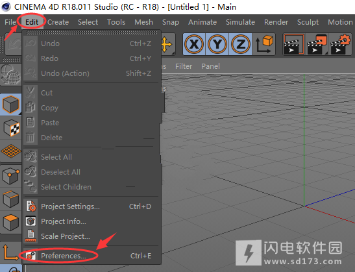This screenshot has height=272, width=355.
Task: Toggle the Y axis lock icon
Action: coord(217,44)
